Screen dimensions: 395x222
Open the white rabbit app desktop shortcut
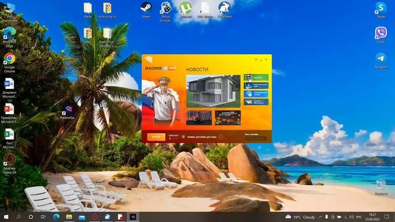pos(225,10)
